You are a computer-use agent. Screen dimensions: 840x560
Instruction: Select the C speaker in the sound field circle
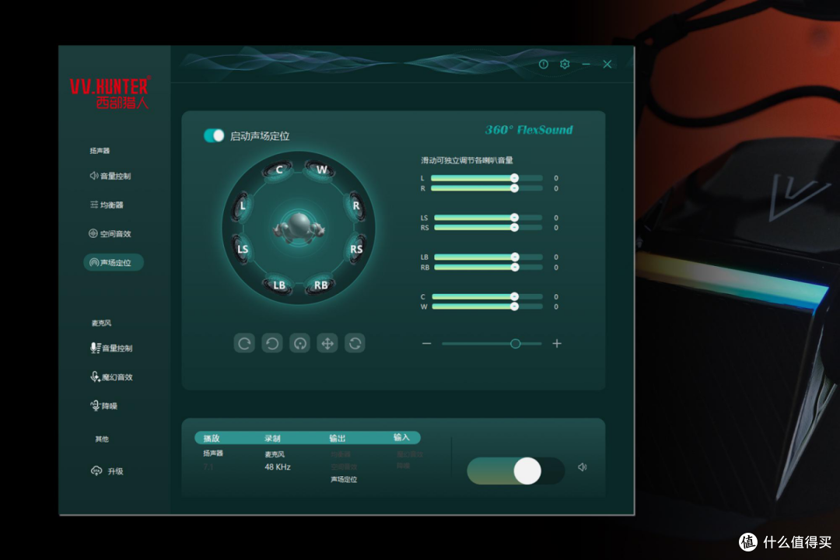278,170
